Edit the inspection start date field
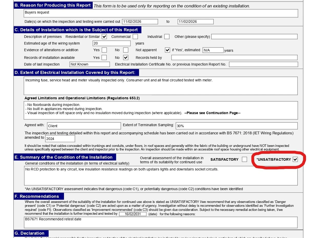Screen dimensions: 317x238 (x=140, y=22)
